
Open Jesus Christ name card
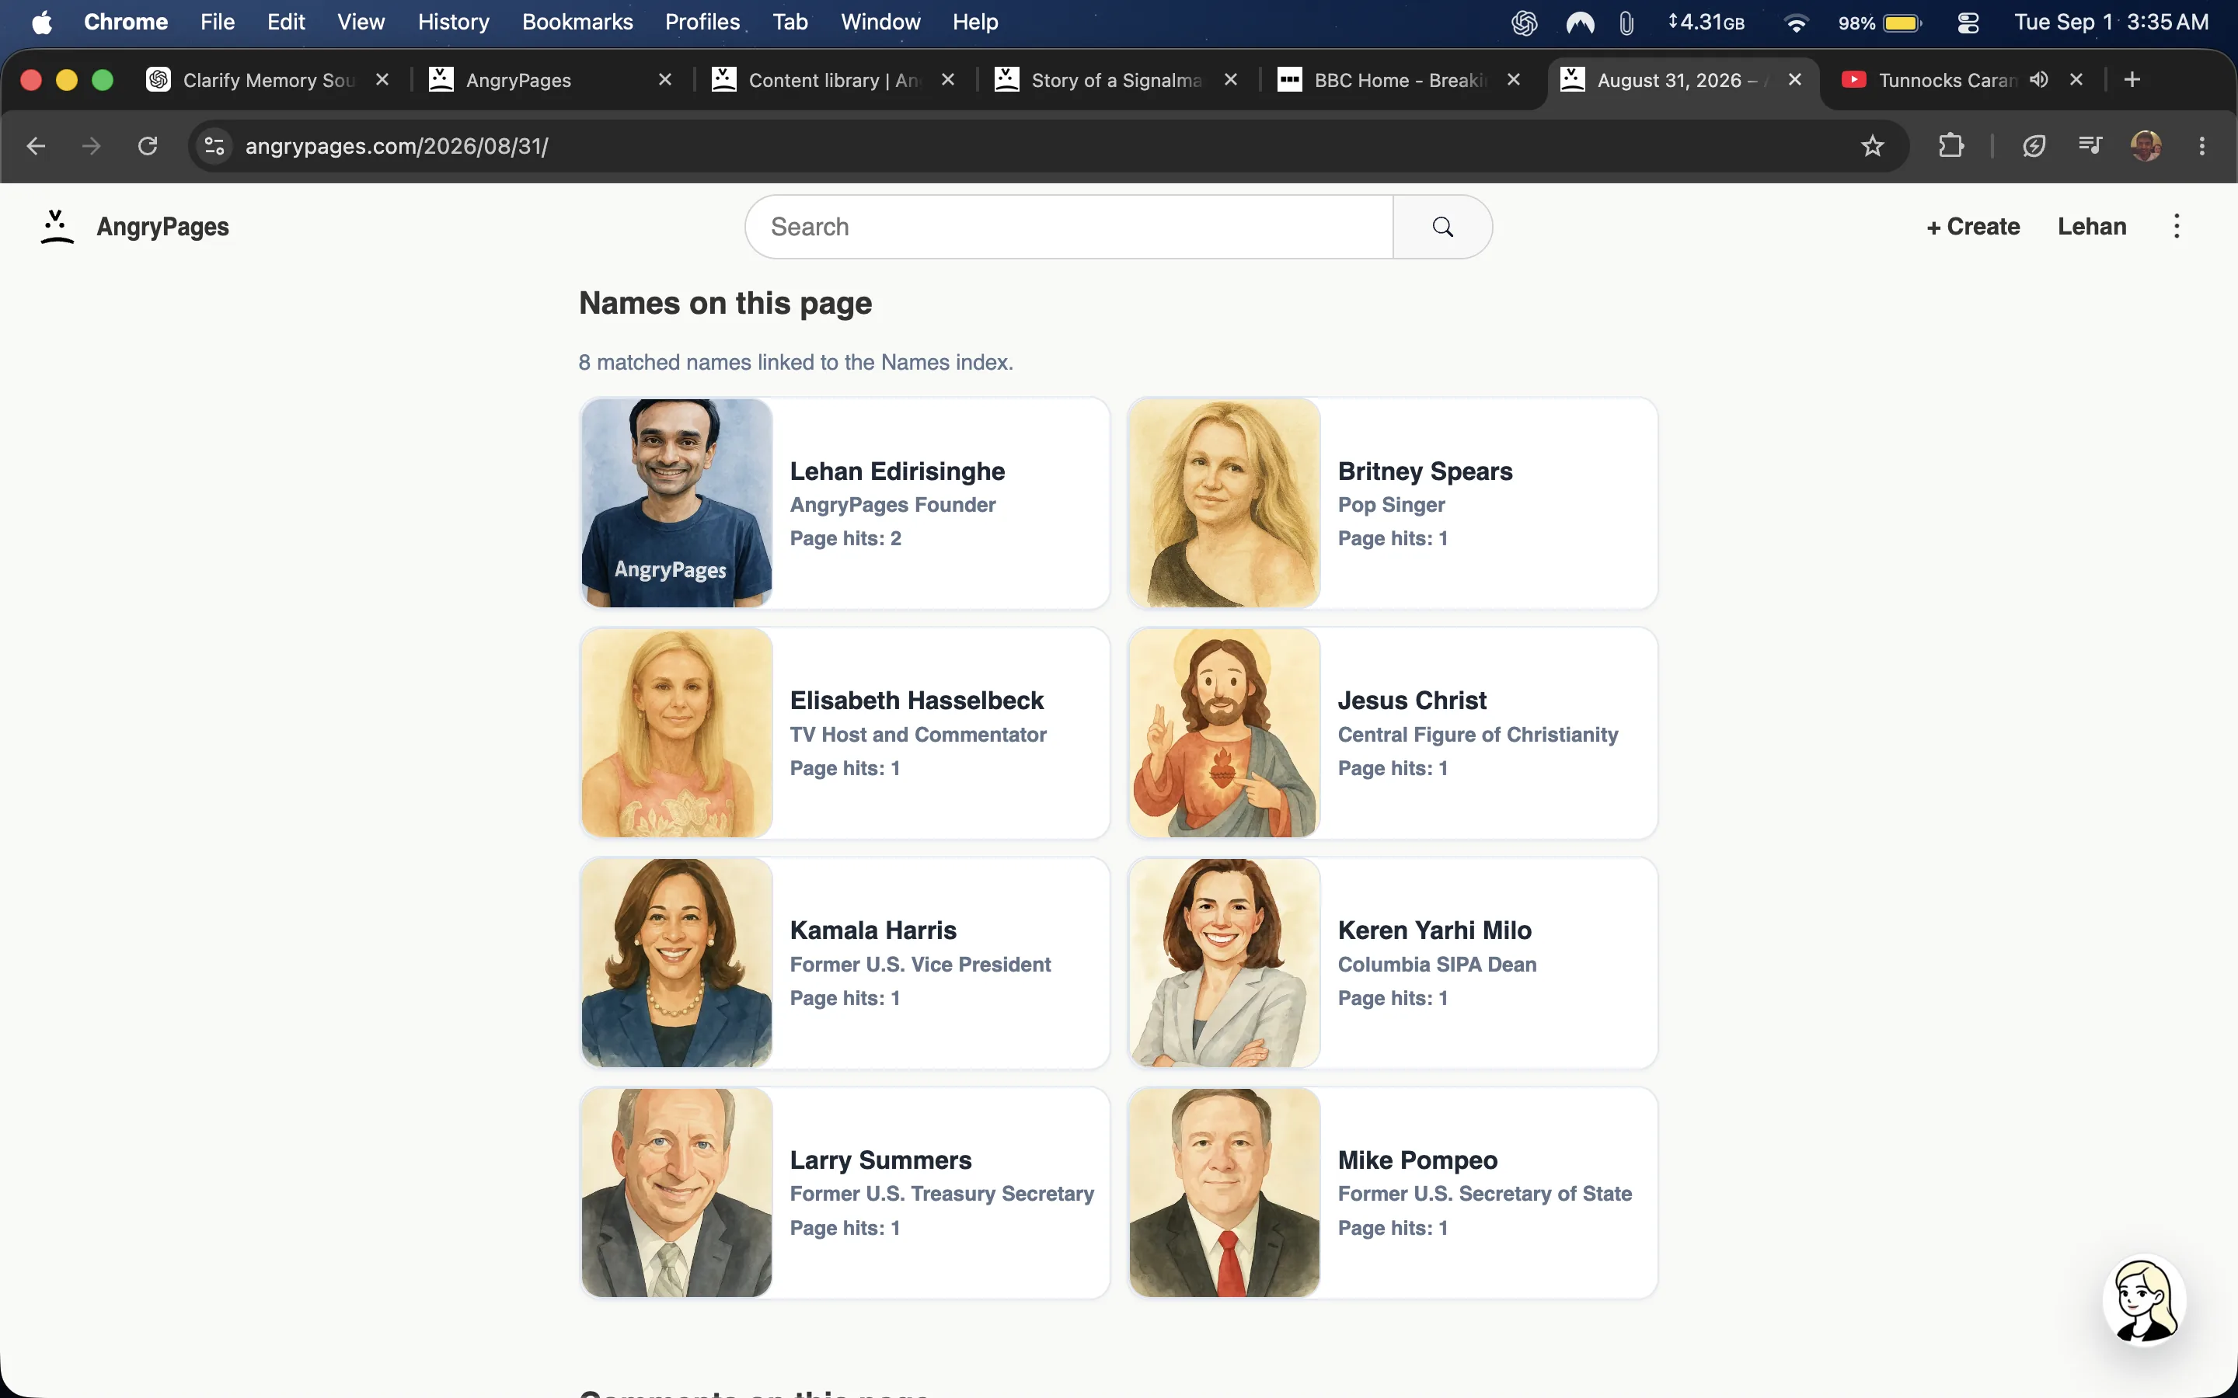click(x=1393, y=733)
